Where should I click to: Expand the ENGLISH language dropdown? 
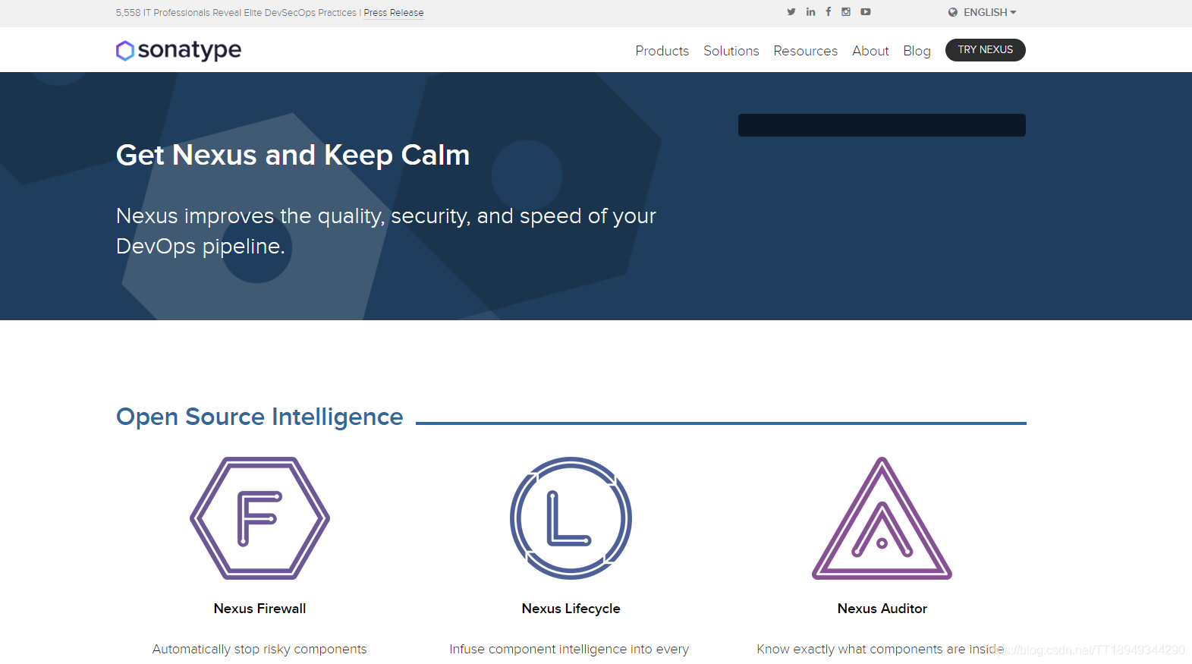pyautogui.click(x=989, y=12)
